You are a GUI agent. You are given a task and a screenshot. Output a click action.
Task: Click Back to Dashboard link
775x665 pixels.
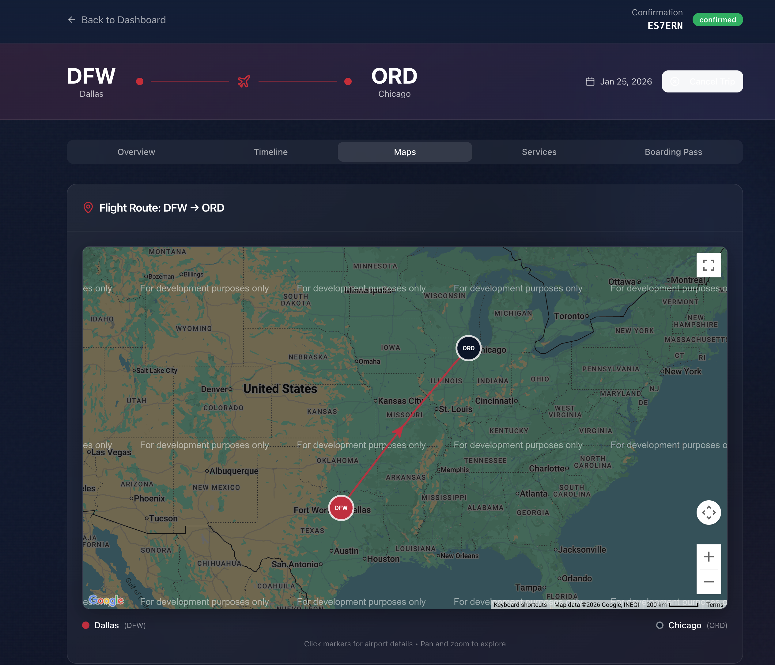[x=123, y=20]
